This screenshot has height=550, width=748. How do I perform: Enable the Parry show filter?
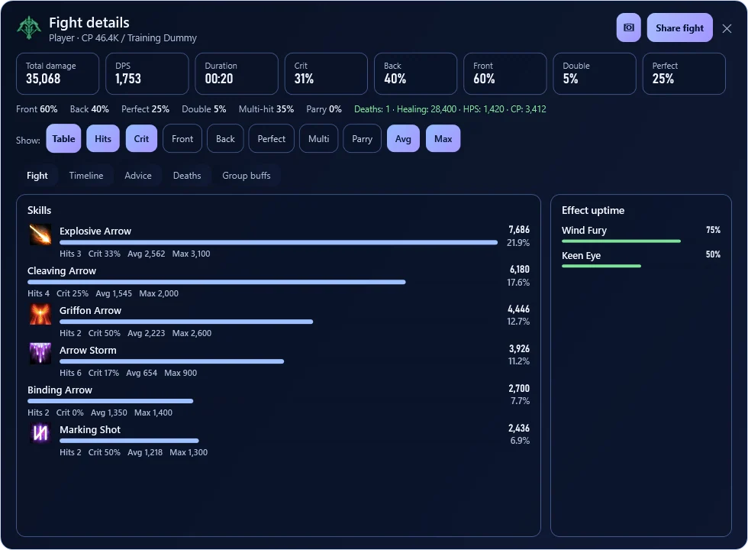tap(362, 139)
